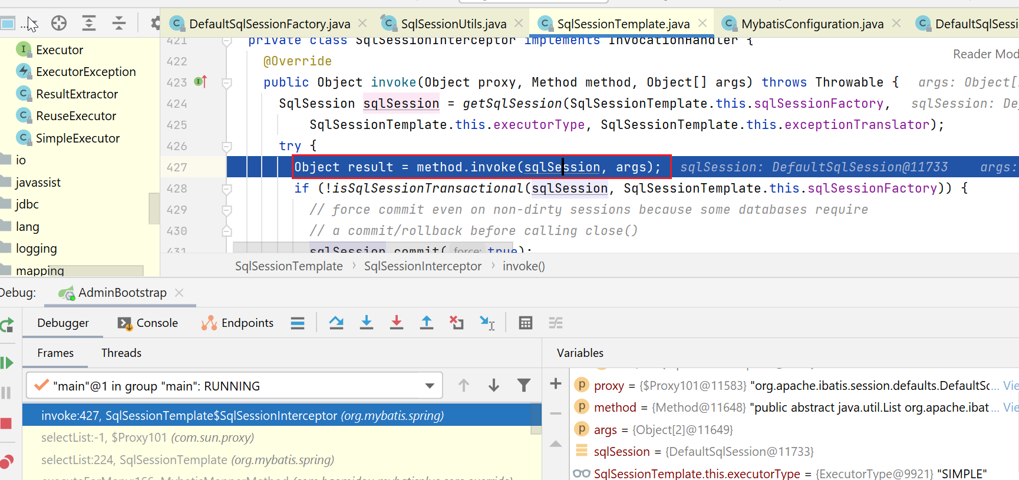This screenshot has height=480, width=1019.
Task: Close the SqlSessionUtils.java tab
Action: coord(519,23)
